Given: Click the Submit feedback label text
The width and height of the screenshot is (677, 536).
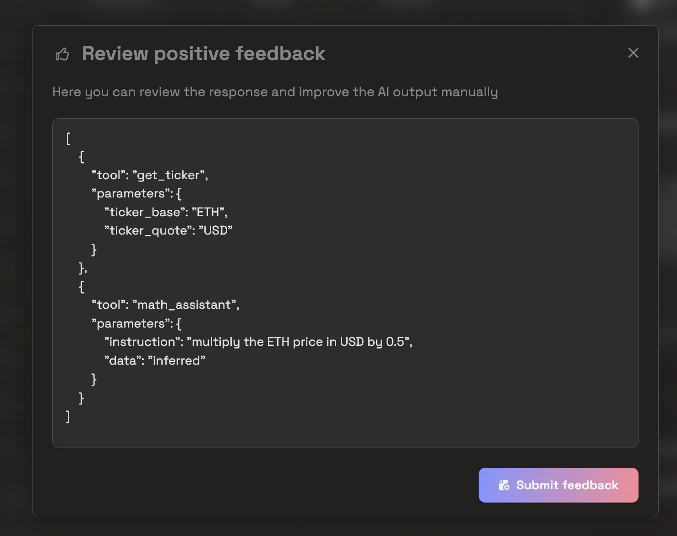Looking at the screenshot, I should point(567,485).
